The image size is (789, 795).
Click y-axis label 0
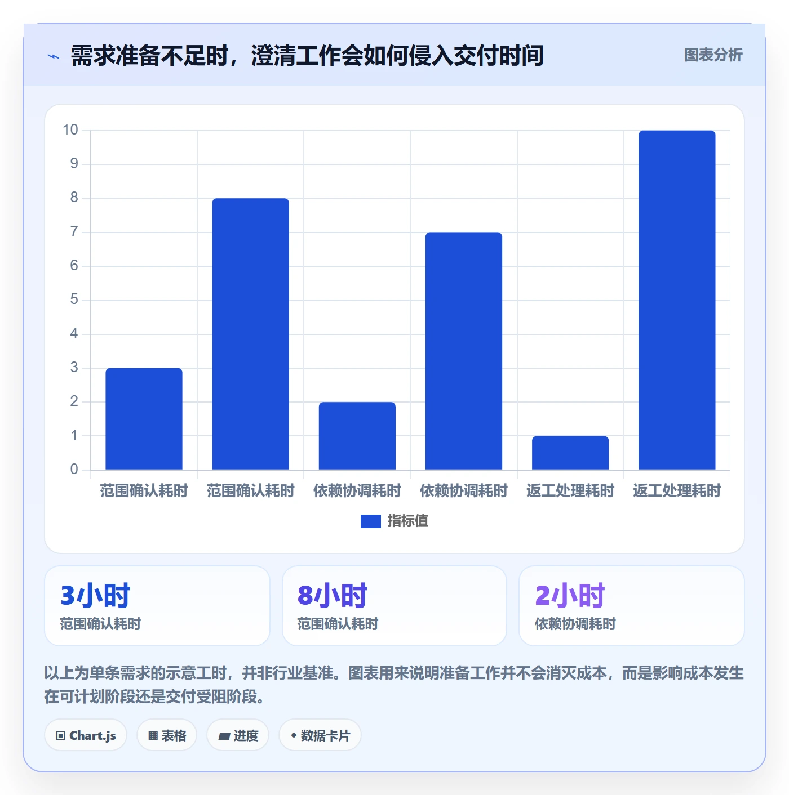[74, 470]
